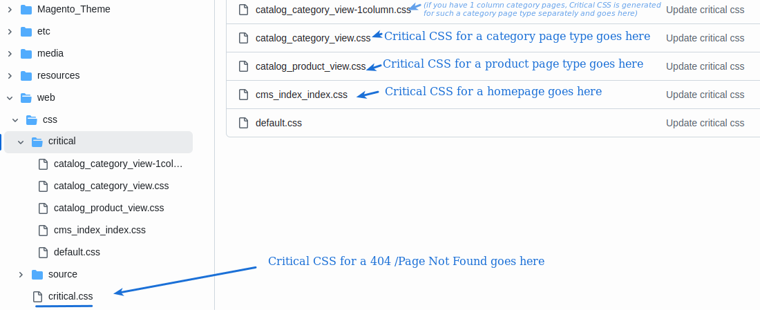The image size is (760, 312).
Task: Expand the etc folder chevron
Action: [x=9, y=32]
